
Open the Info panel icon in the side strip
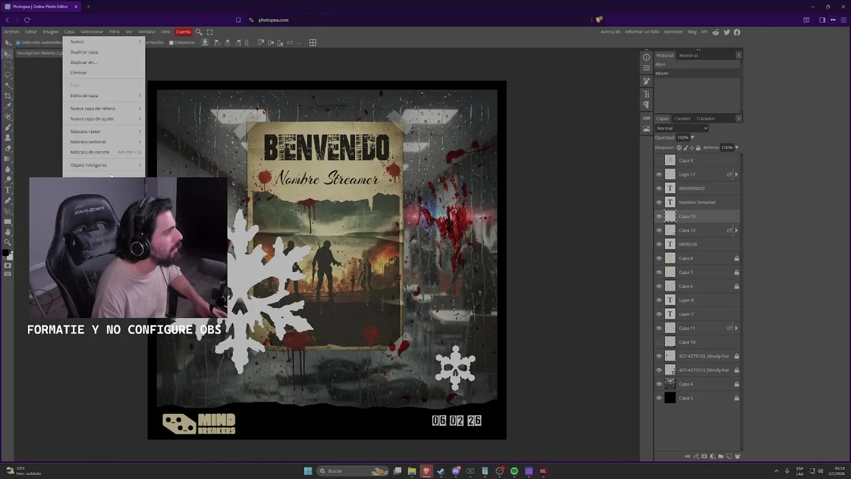646,57
